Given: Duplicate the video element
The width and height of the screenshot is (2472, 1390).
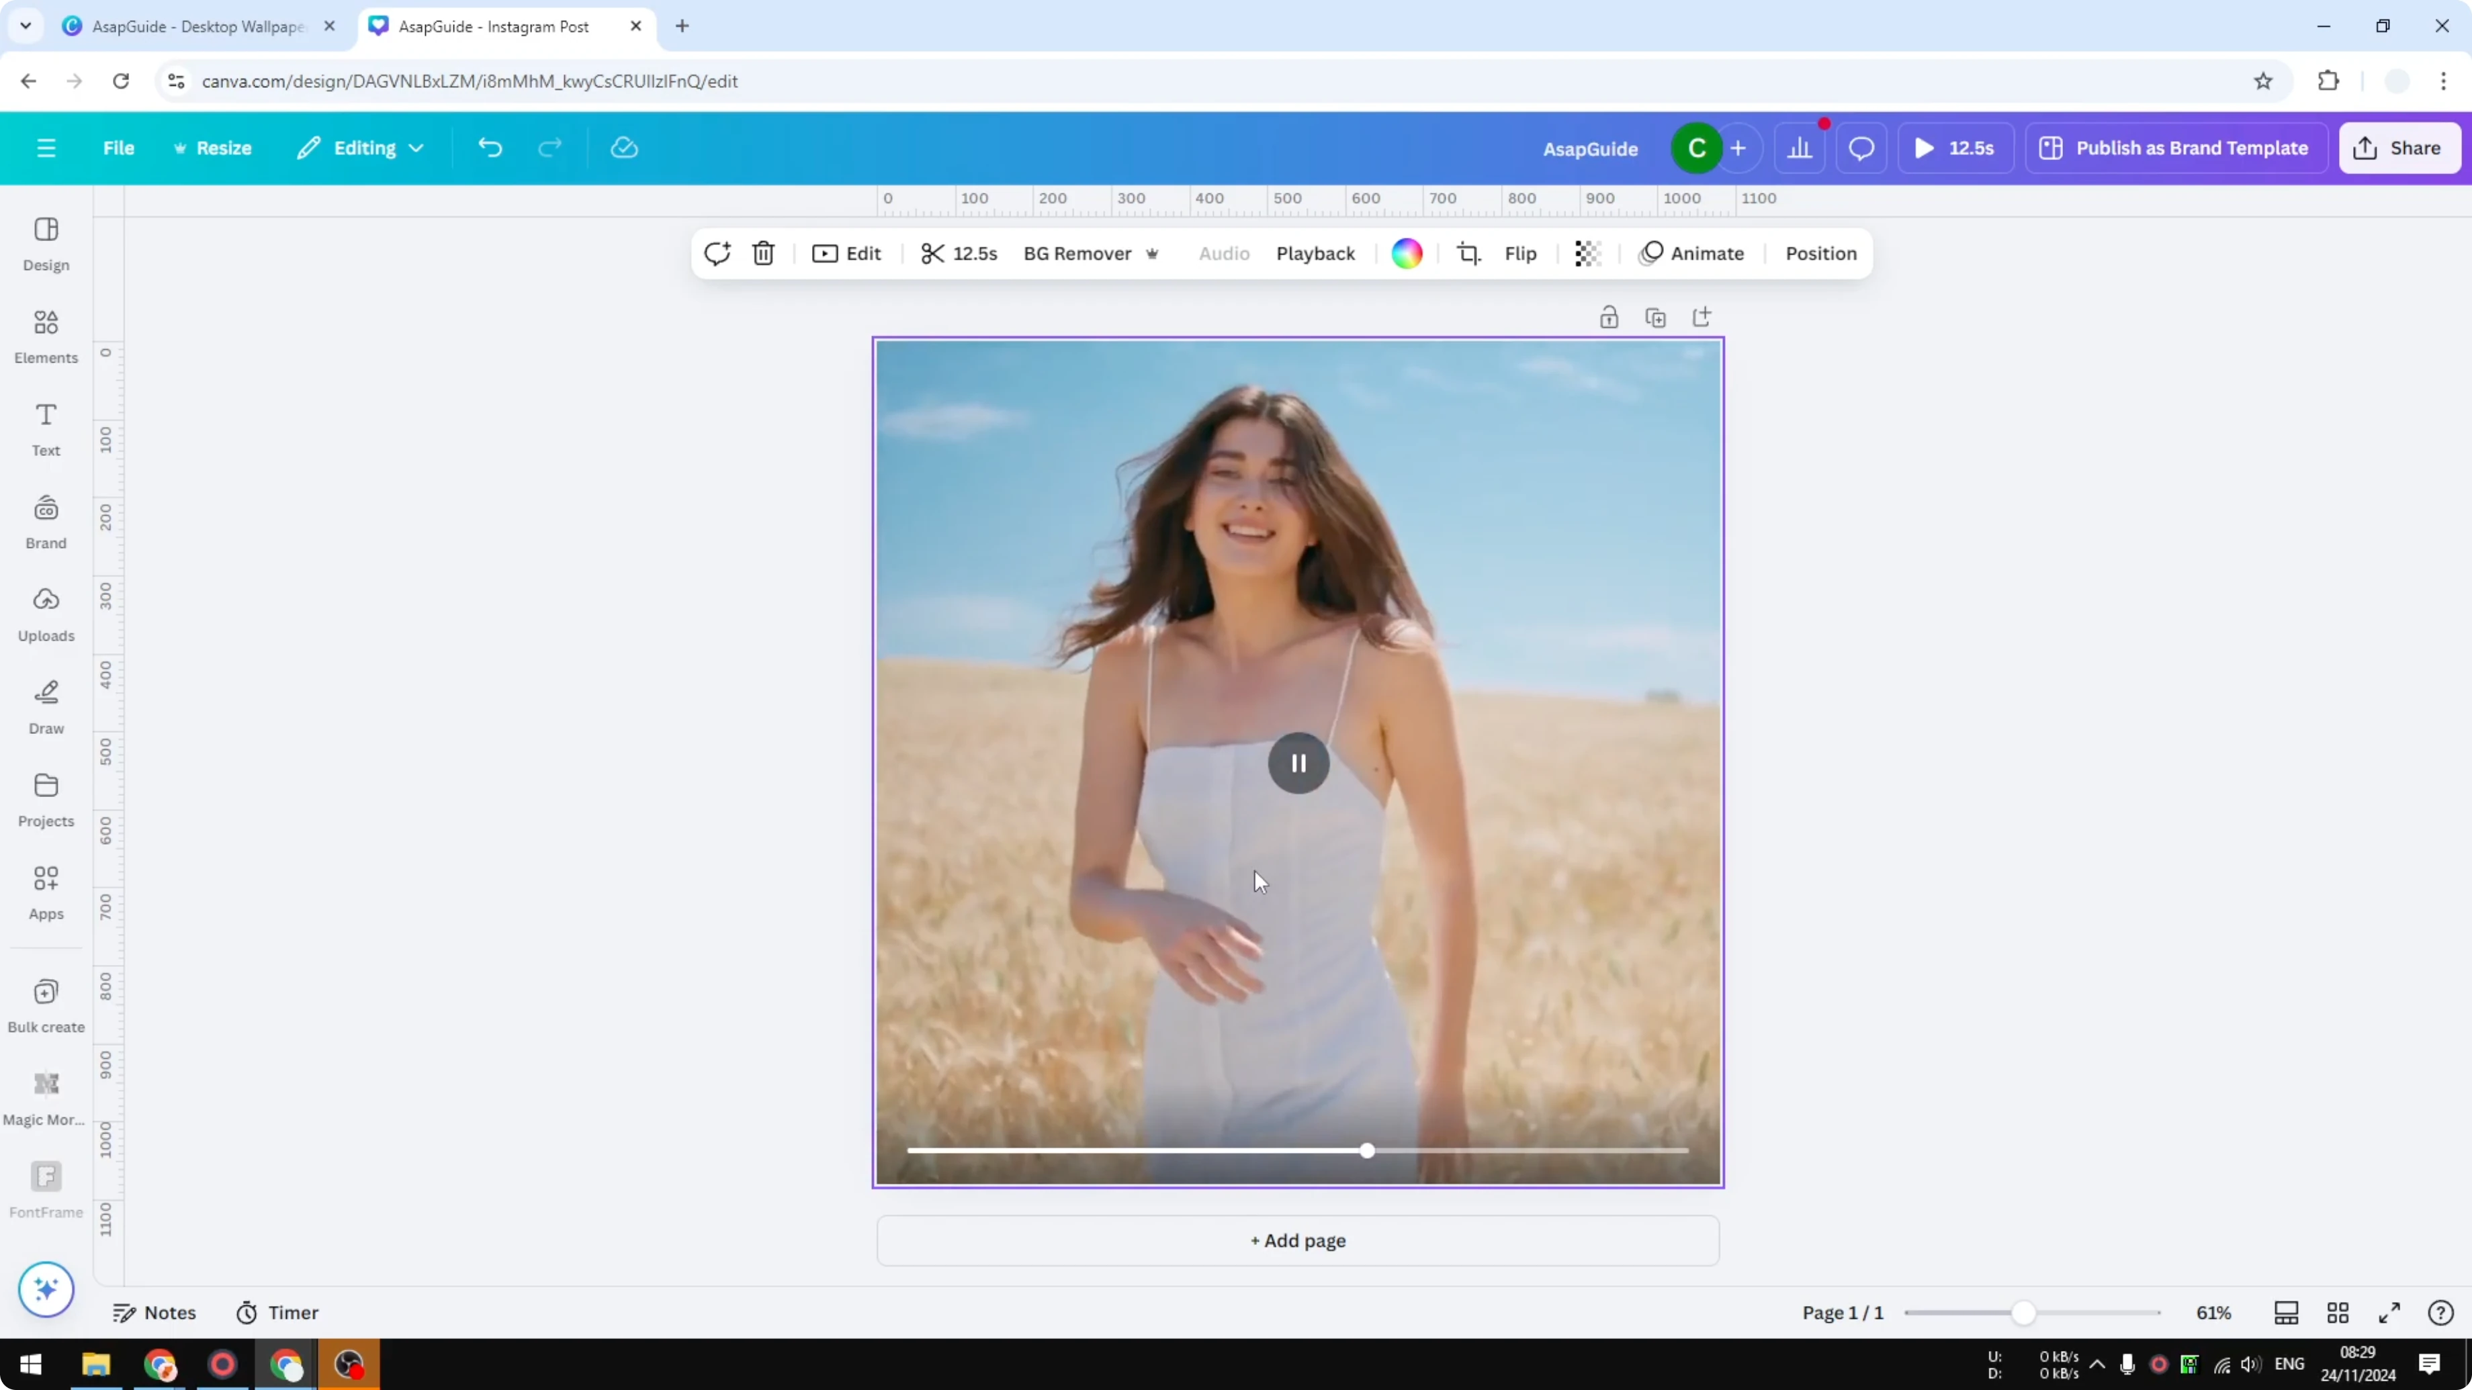Looking at the screenshot, I should point(1655,316).
